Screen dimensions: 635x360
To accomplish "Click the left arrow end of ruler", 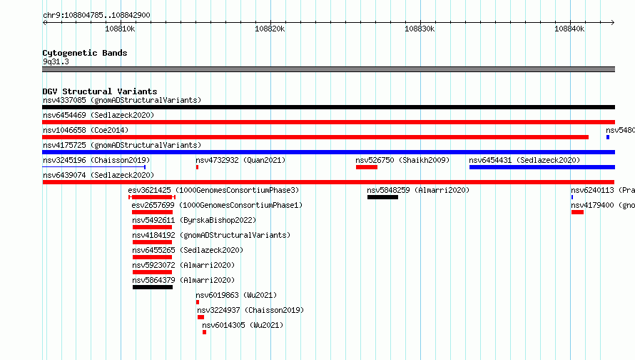I will (44, 22).
